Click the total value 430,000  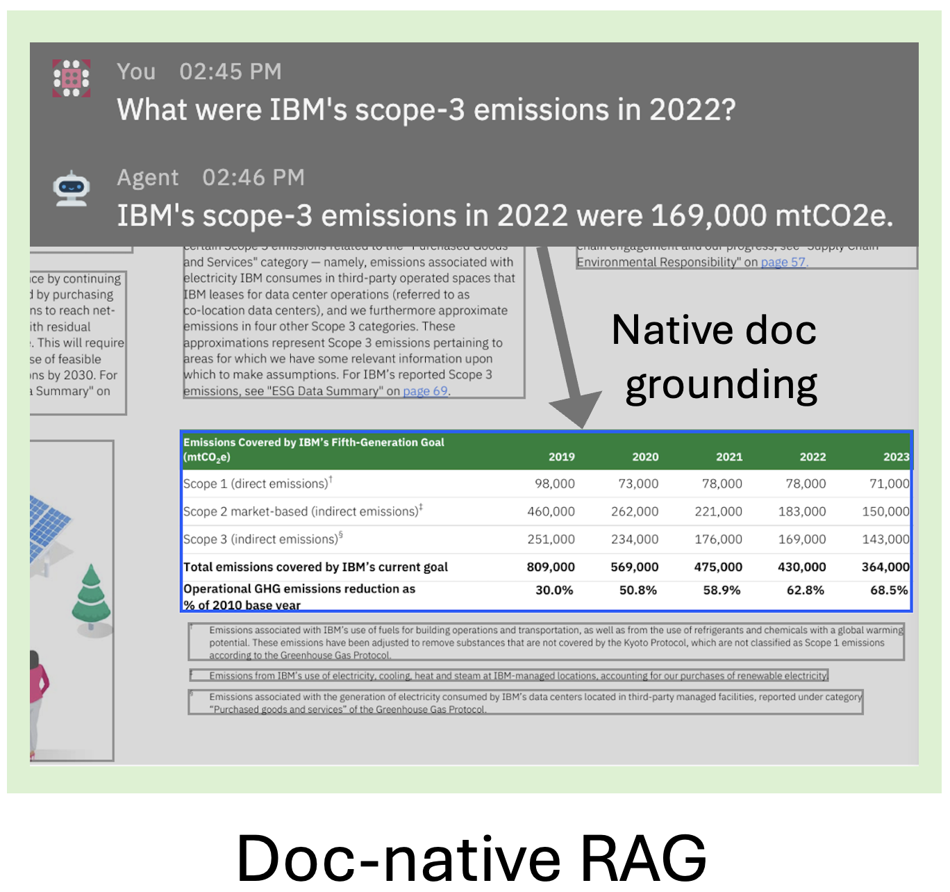click(802, 567)
